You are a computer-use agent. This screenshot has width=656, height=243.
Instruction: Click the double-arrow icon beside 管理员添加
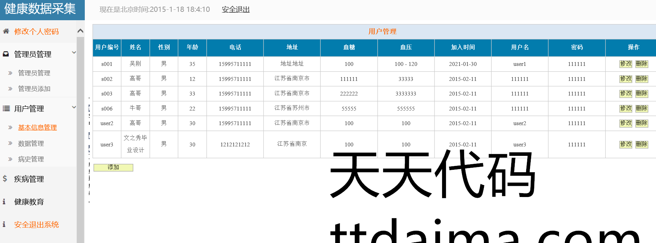(10, 89)
